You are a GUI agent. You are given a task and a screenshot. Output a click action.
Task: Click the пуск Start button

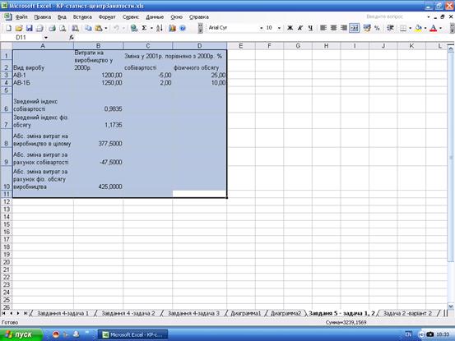click(21, 334)
